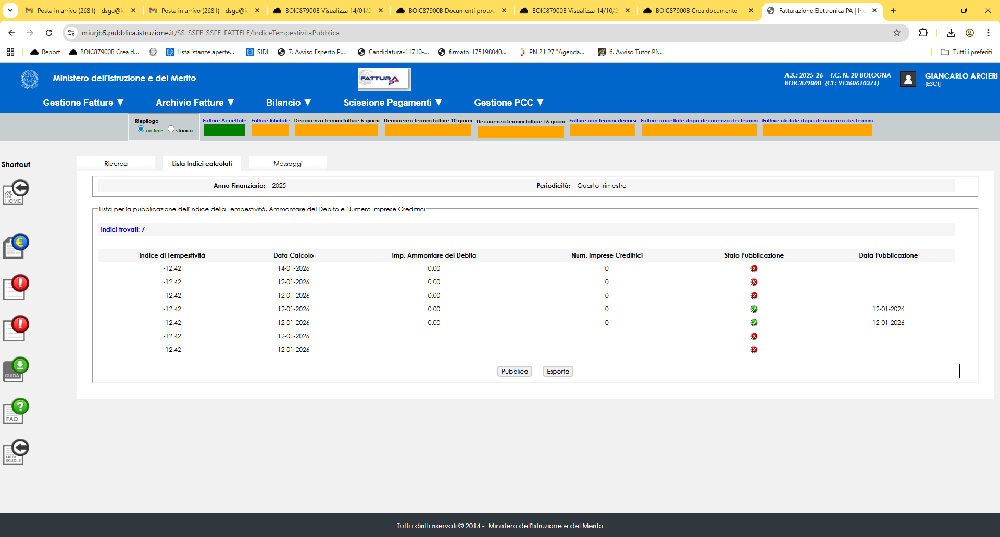Image resolution: width=1000 pixels, height=537 pixels.
Task: Switch to the Ricerca tab
Action: (x=116, y=163)
